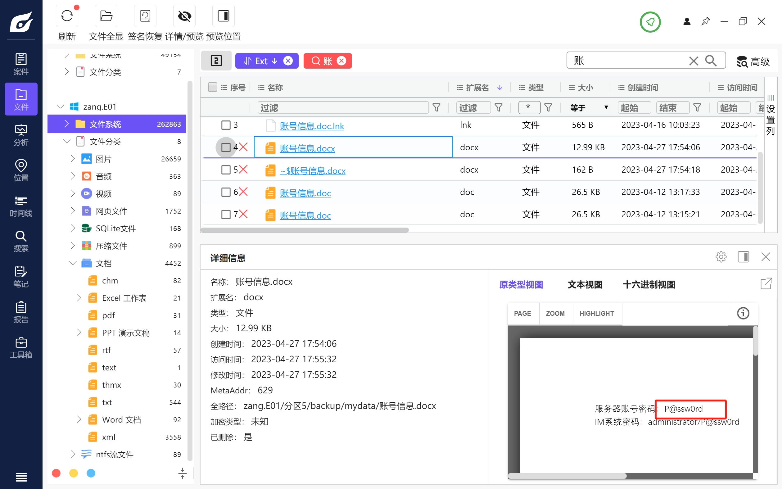Click the document info icon in preview toolbar

tap(743, 313)
